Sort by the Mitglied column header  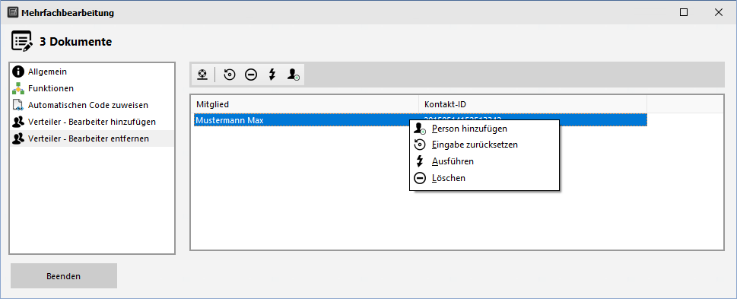(305, 104)
